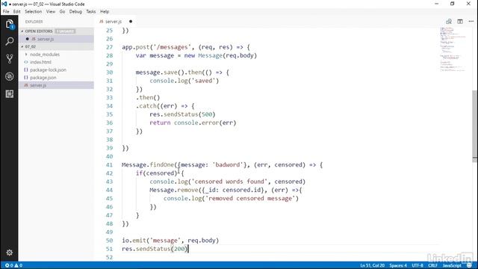Select server.js in 07_02 folder tree
The image size is (478, 269).
click(57, 85)
